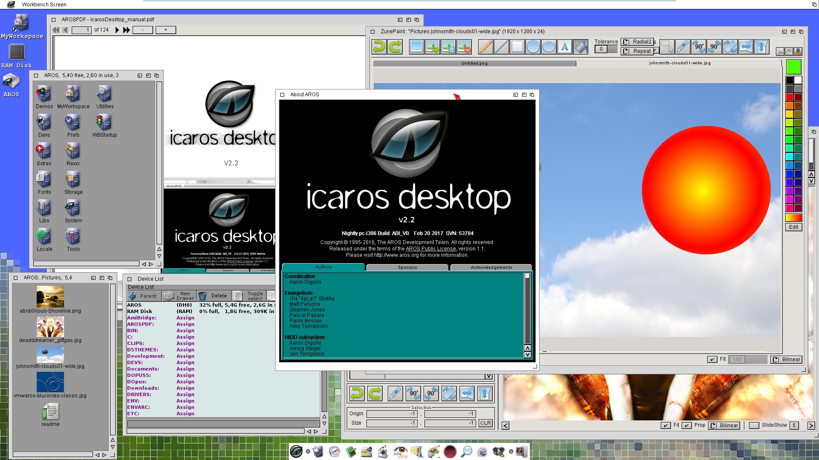The height and width of the screenshot is (460, 819).
Task: Click the free rotate icon in ZunePaint toolbar
Action: click(x=730, y=47)
